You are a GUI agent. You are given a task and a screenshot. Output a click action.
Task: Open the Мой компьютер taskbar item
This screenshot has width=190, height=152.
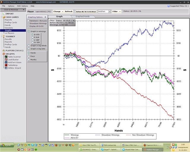[110, 145]
